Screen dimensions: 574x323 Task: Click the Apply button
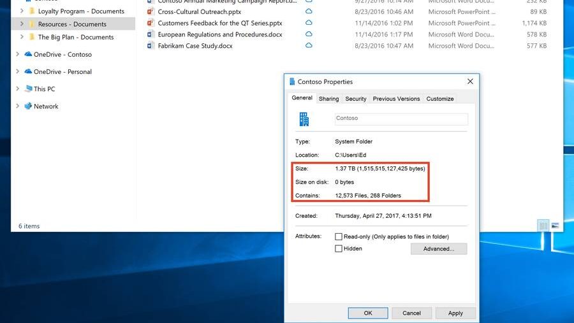coord(455,313)
